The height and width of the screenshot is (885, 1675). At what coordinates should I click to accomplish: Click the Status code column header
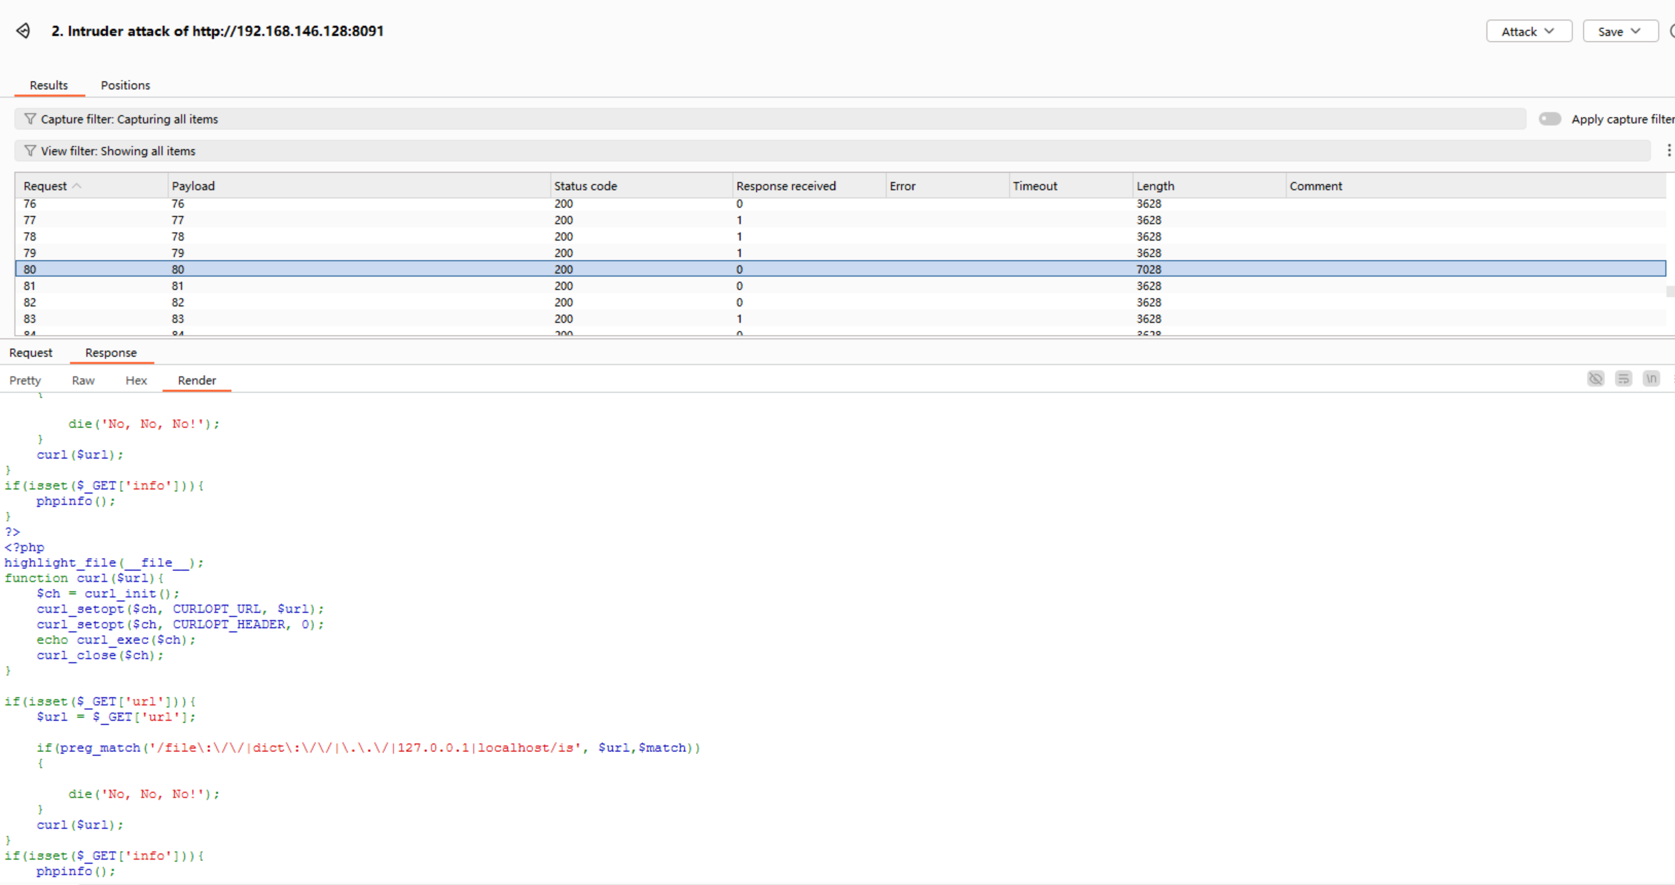click(x=585, y=186)
